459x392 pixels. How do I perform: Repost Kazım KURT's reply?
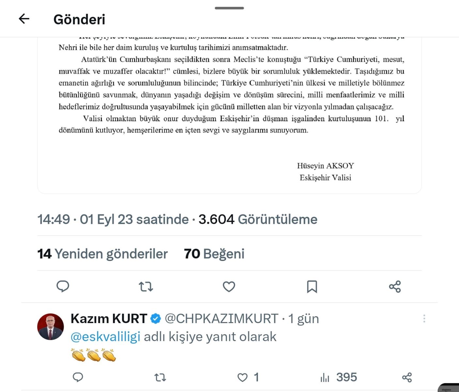point(160,377)
